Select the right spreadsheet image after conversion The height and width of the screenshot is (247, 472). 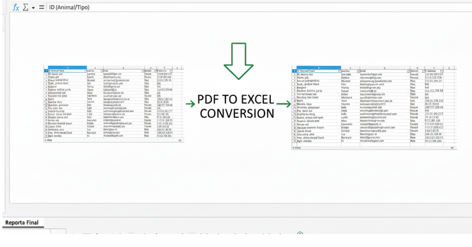pos(374,108)
